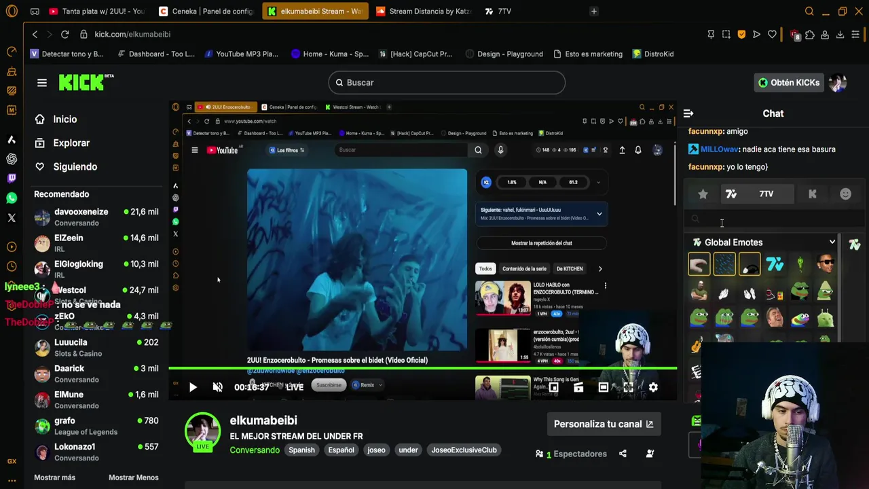Share the stream via share icon

click(623, 454)
